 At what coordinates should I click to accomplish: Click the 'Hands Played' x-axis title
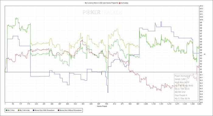pyautogui.click(x=102, y=106)
